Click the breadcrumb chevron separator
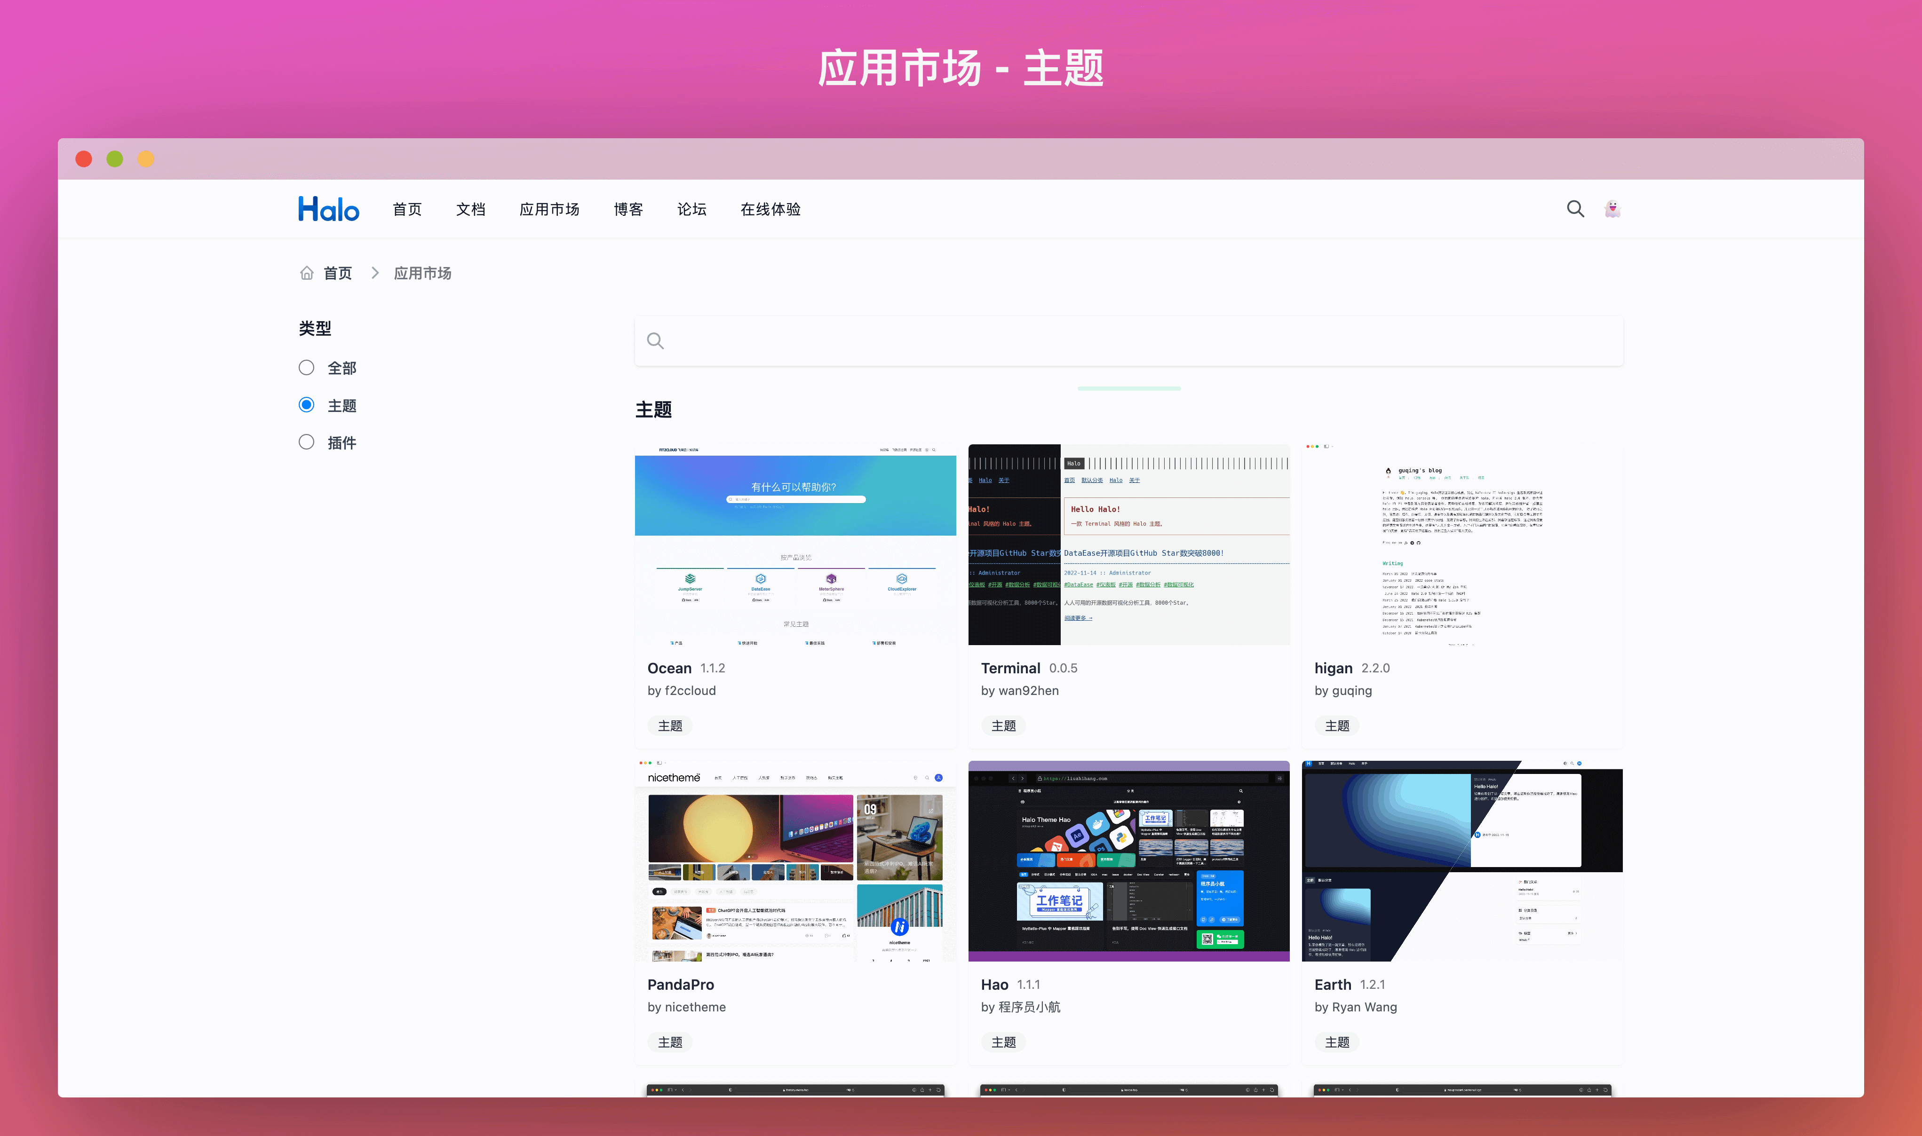 [374, 273]
